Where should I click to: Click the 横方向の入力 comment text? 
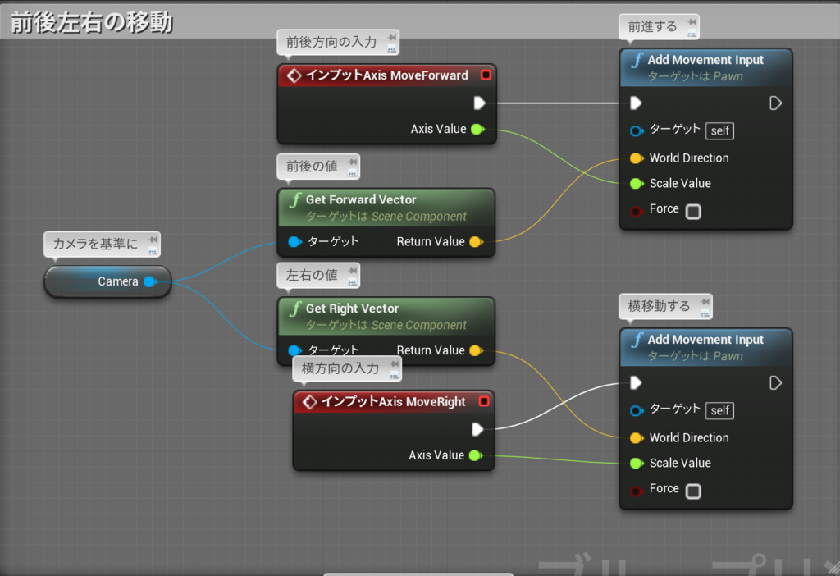tap(340, 368)
